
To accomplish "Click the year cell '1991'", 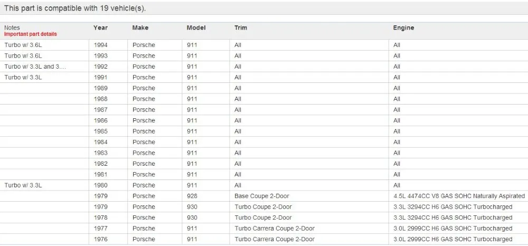I will pyautogui.click(x=100, y=78).
